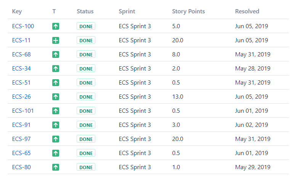The width and height of the screenshot is (299, 176).
Task: Click the plus type icon for ECS-11
Action: click(56, 40)
